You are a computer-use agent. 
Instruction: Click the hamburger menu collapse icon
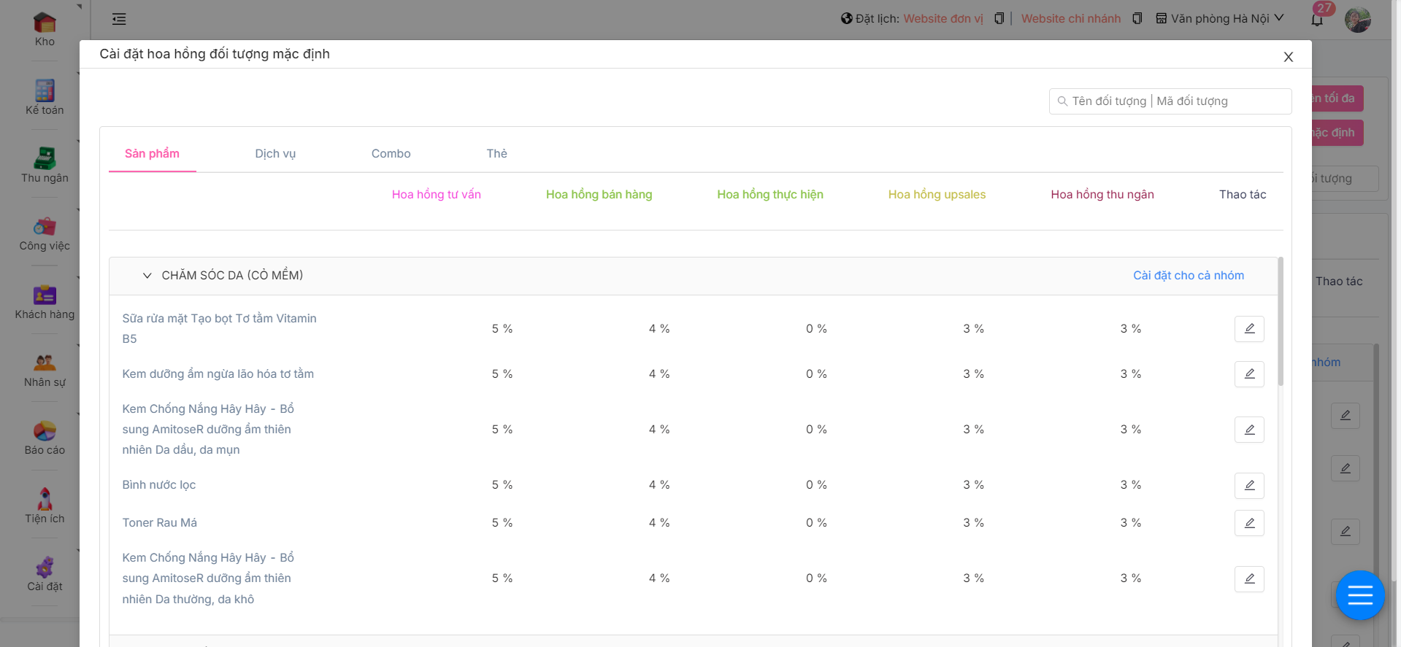(119, 20)
